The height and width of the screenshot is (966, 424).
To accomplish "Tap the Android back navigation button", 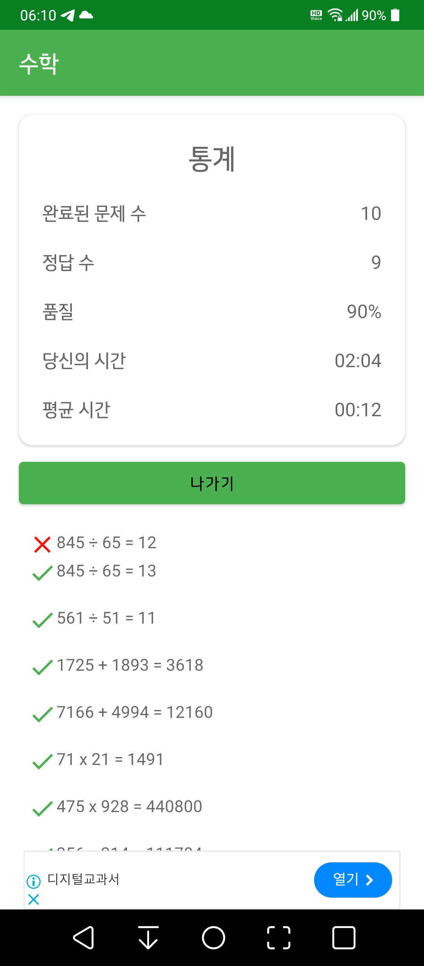I will (84, 938).
